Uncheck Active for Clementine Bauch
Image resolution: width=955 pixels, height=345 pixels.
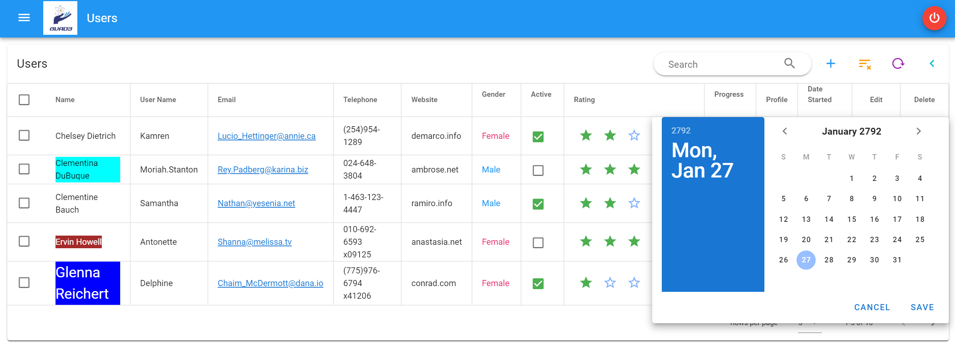[x=538, y=204]
